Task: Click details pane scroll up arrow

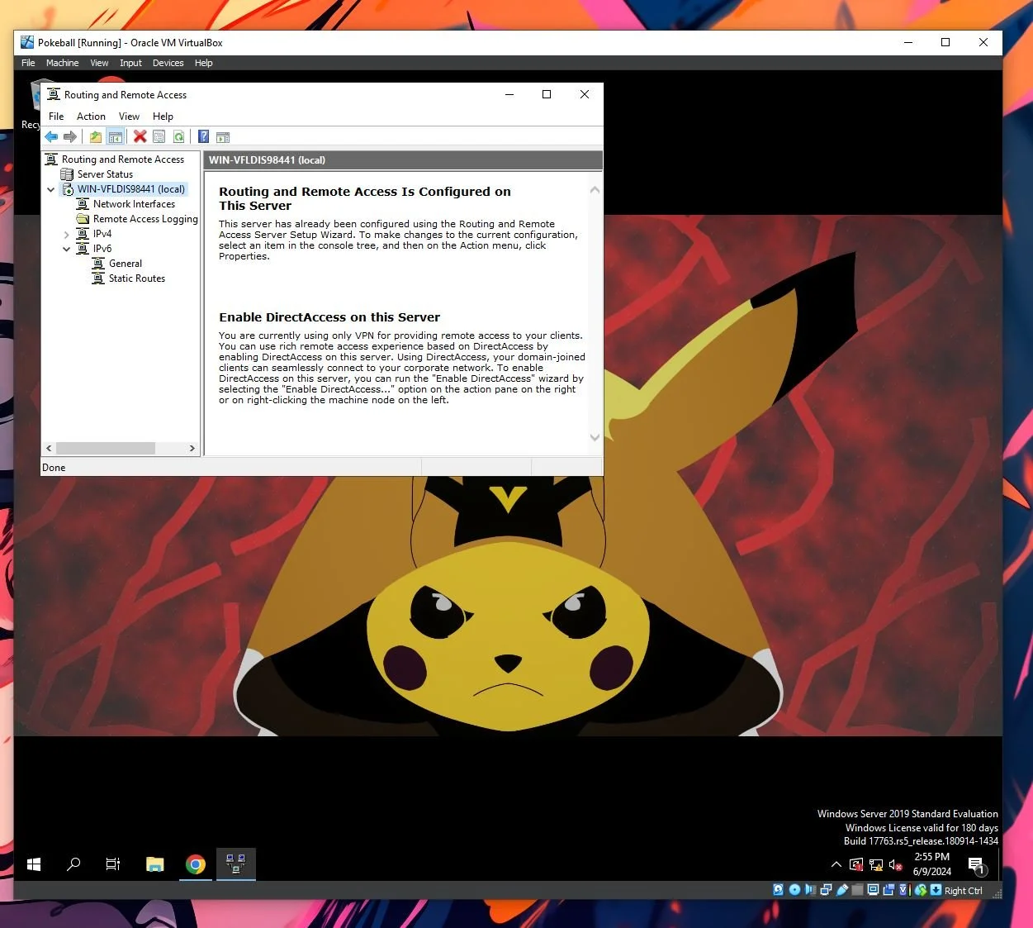Action: 595,190
